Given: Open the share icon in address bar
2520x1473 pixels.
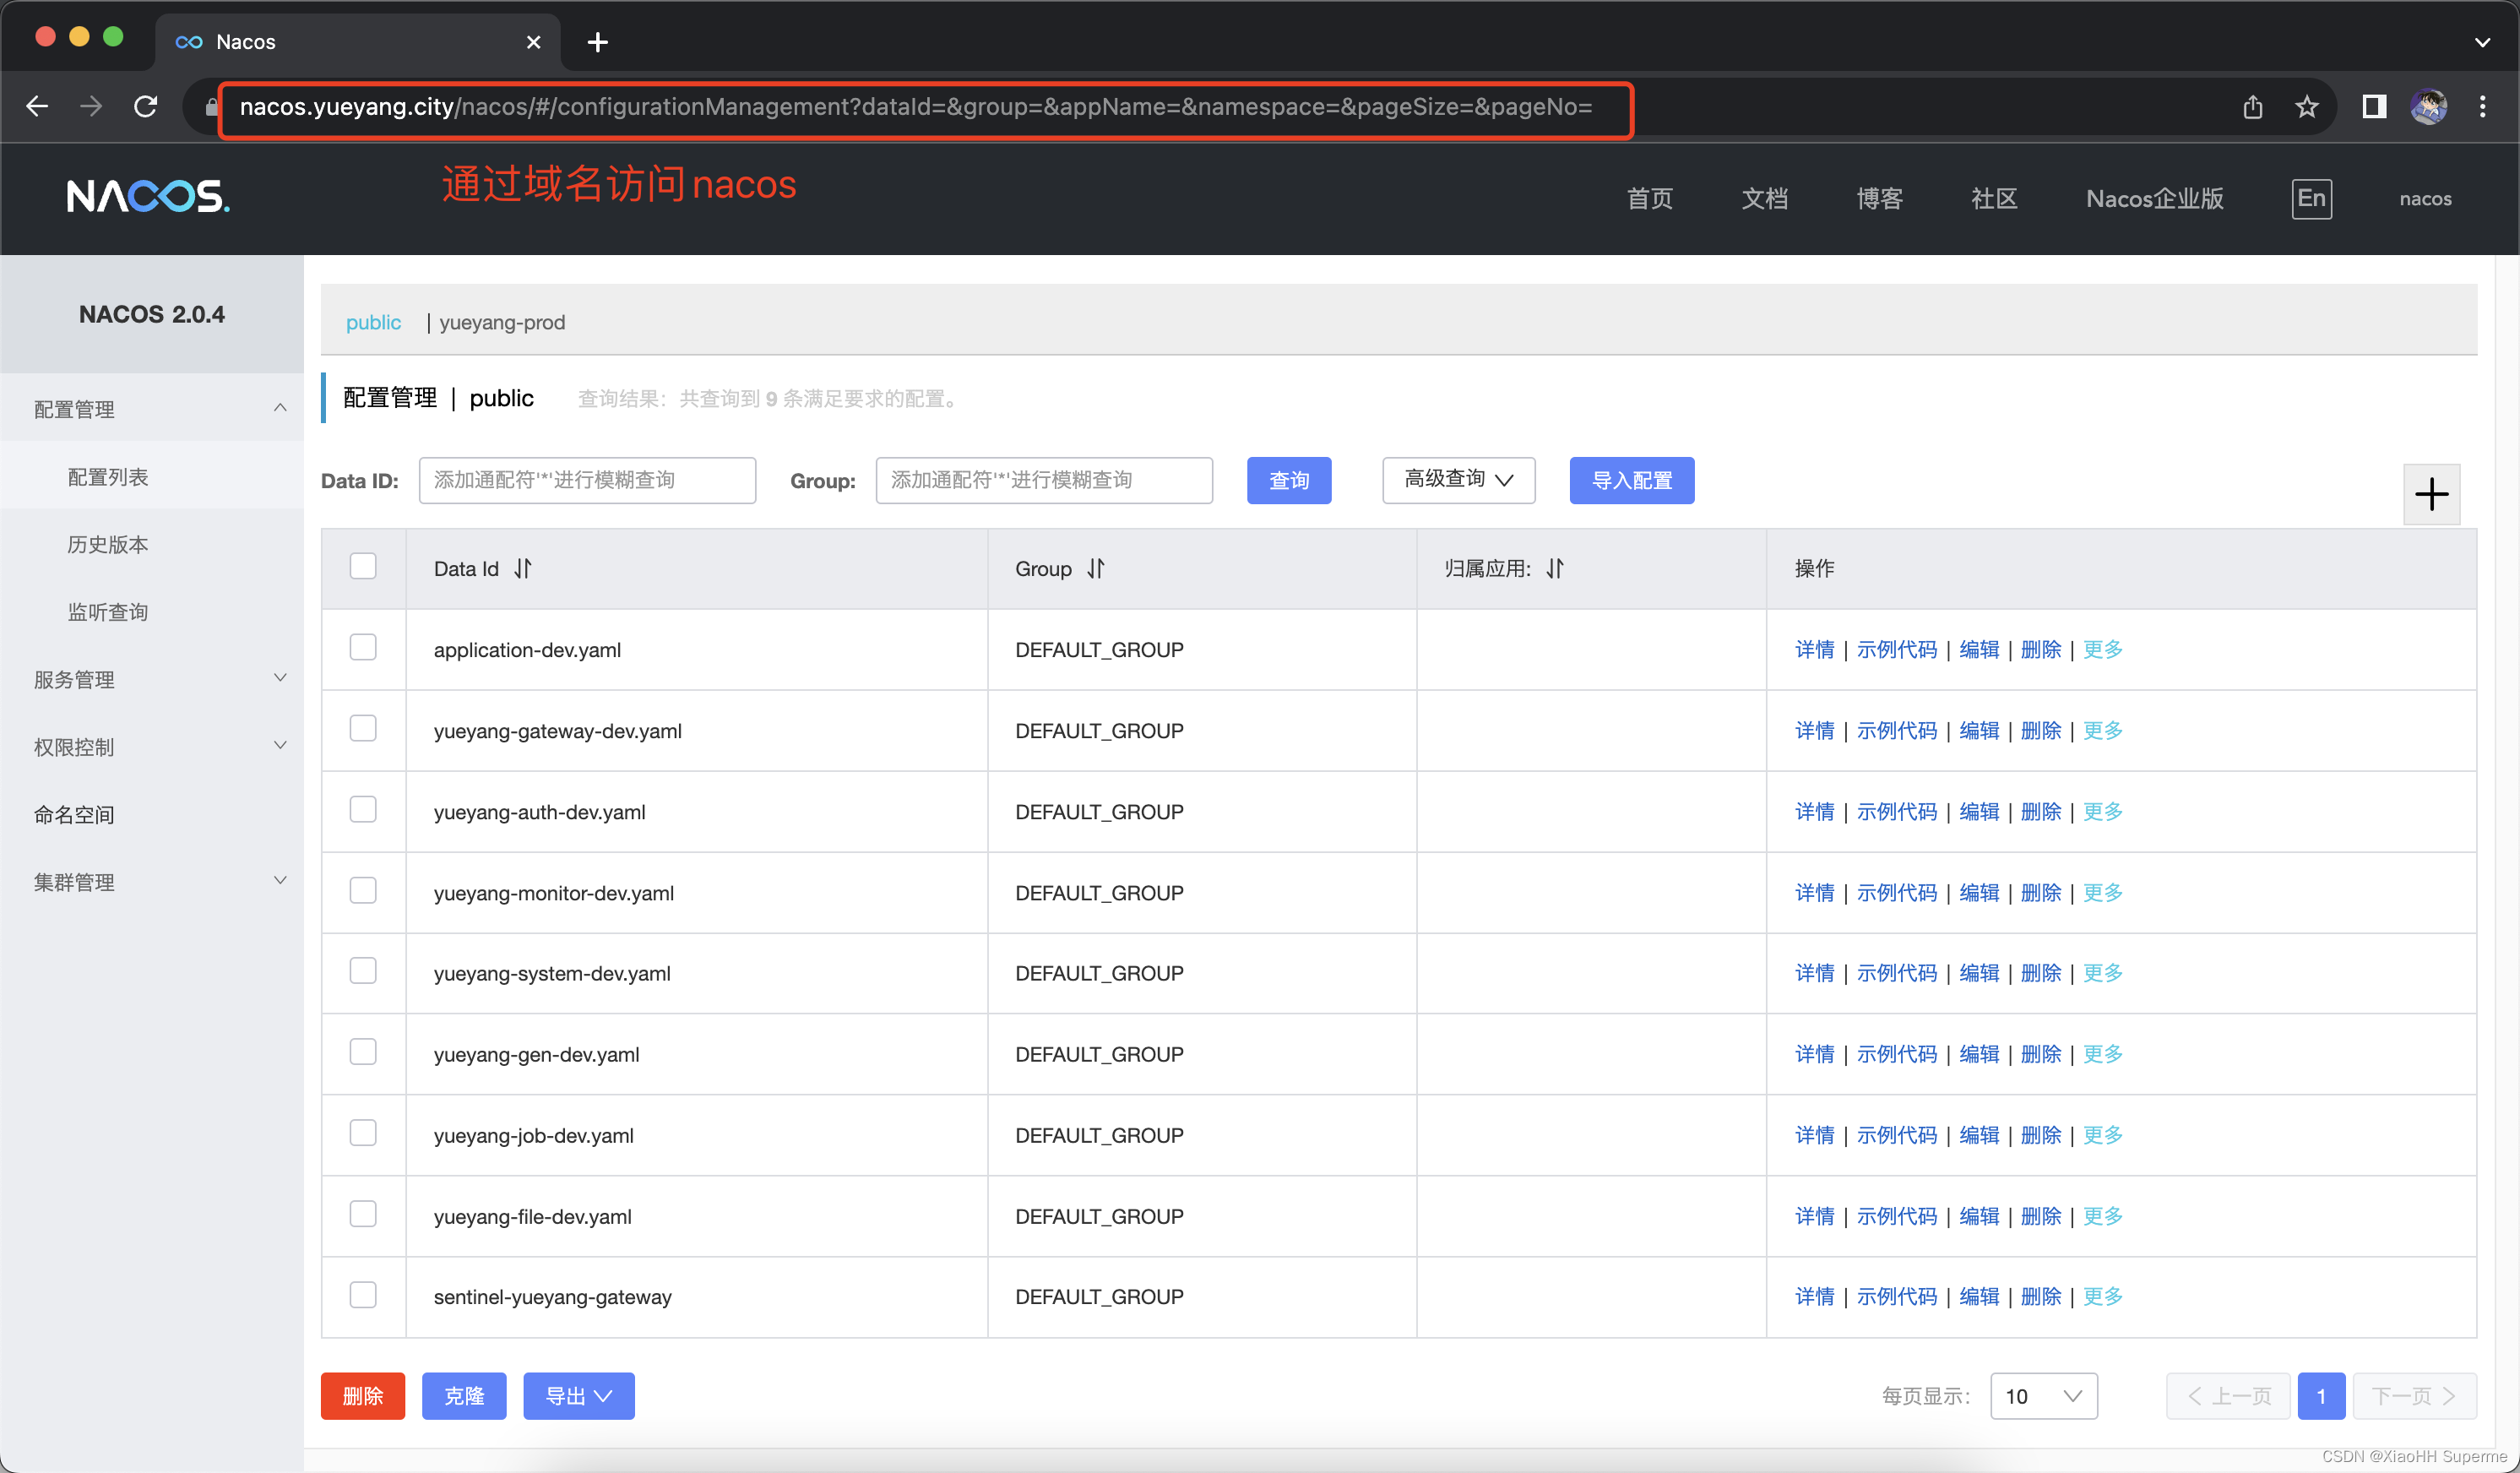Looking at the screenshot, I should point(2252,106).
